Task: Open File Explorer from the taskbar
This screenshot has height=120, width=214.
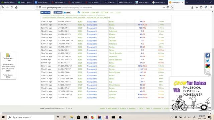Action: 72,117
